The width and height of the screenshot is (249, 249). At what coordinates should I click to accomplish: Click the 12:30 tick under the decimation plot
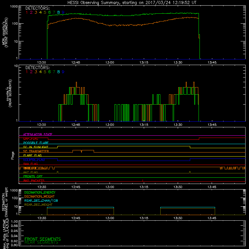click(x=42, y=218)
